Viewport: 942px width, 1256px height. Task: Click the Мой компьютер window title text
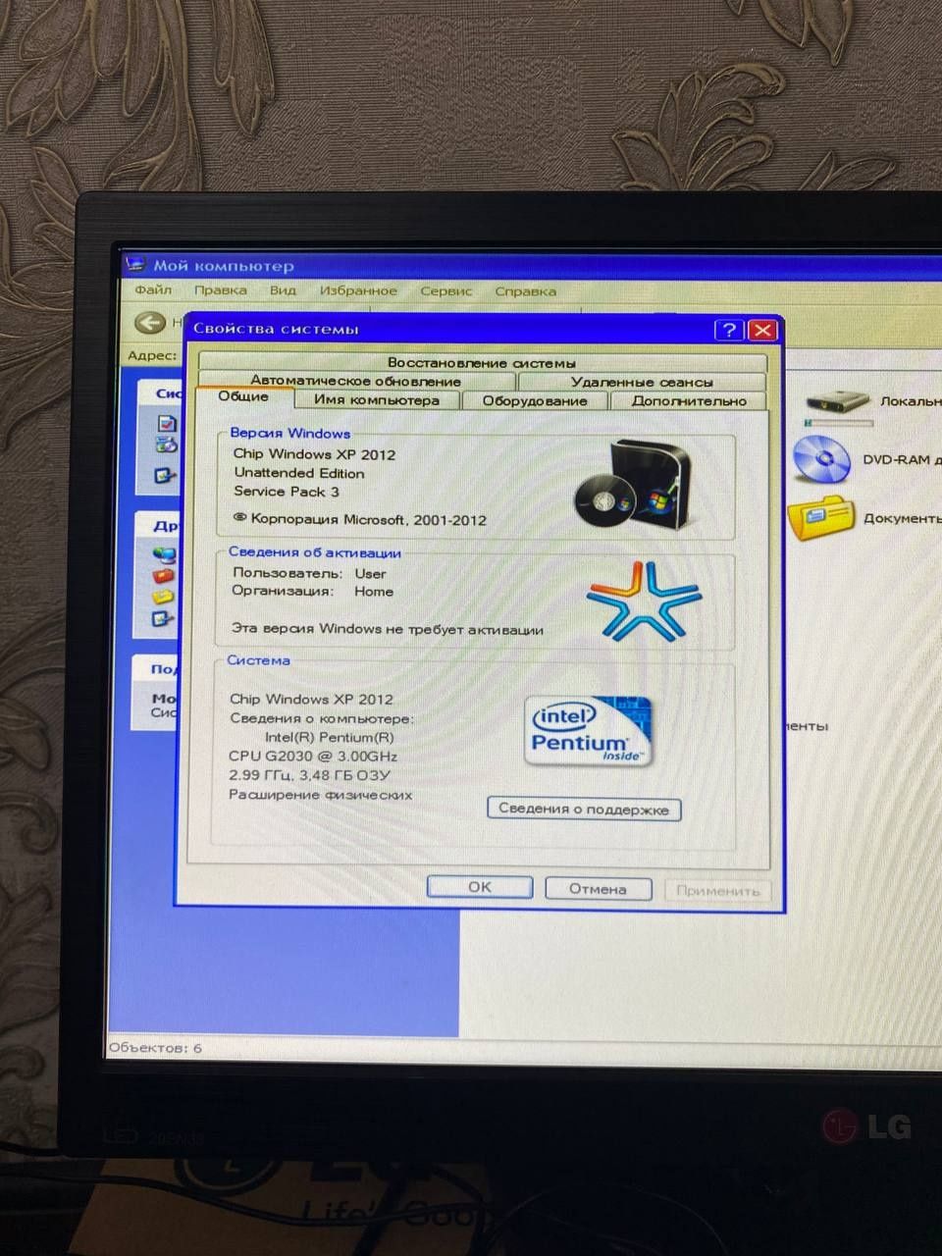point(223,265)
